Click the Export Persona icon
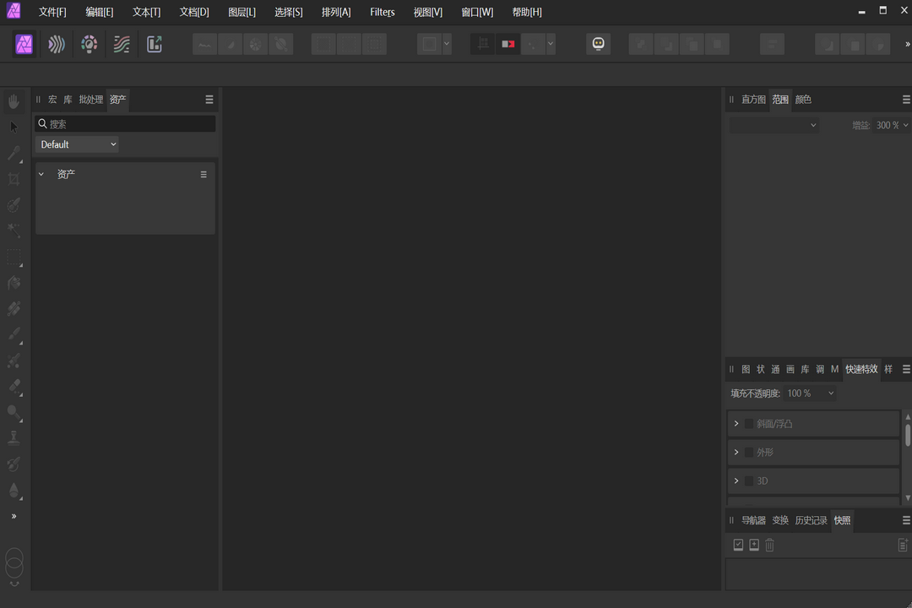Screen dimensions: 912x608 pyautogui.click(x=155, y=45)
